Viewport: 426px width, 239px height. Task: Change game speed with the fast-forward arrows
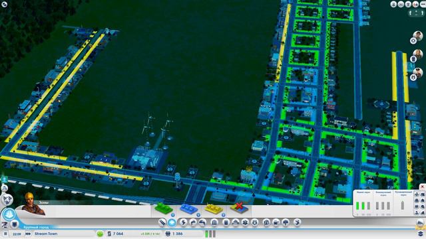pyautogui.click(x=28, y=234)
